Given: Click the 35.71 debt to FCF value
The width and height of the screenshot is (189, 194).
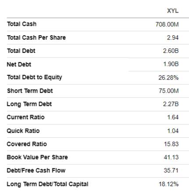Looking at the screenshot, I should (171, 170).
